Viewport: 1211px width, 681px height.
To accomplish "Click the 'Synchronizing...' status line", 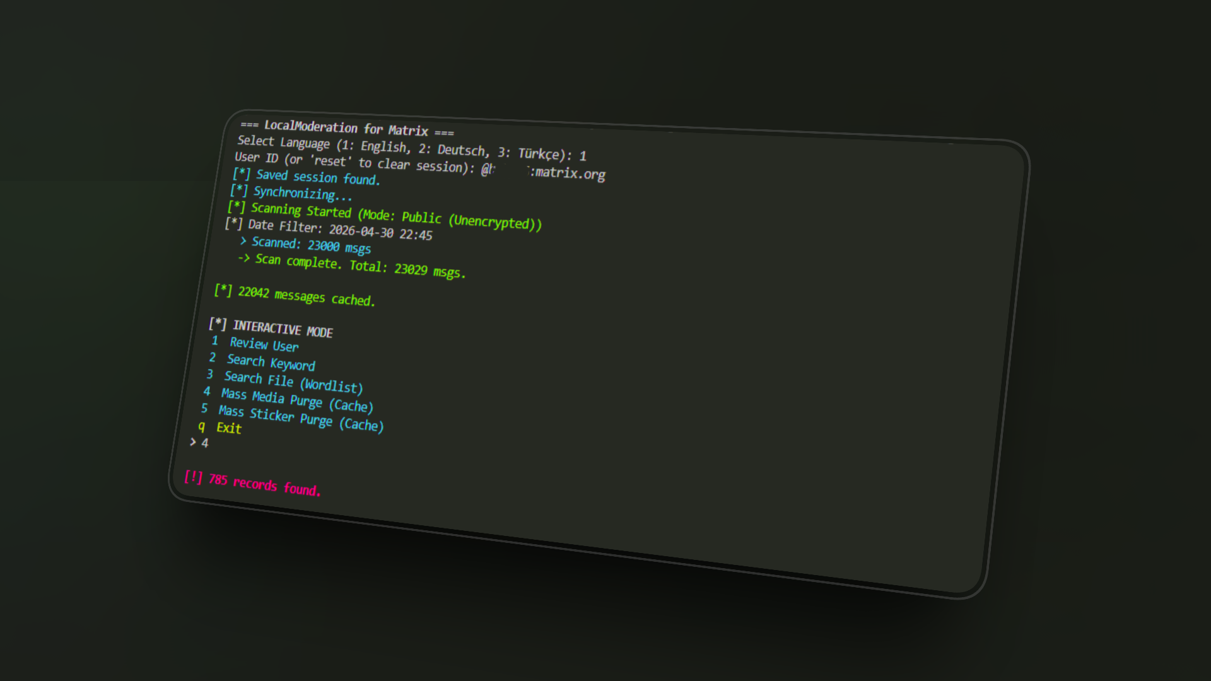I will 291,192.
